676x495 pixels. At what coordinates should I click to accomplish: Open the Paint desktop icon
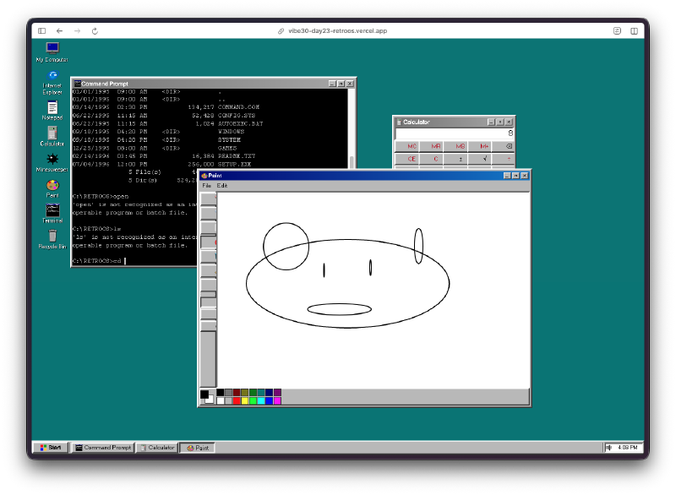click(x=52, y=185)
